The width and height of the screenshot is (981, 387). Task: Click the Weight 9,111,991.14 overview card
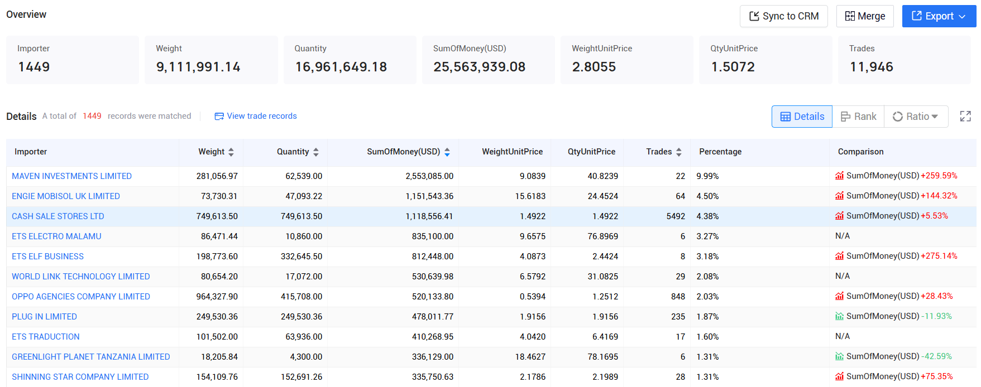211,60
